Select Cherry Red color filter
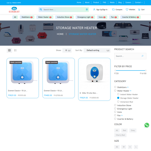151x151 pixels. (120, 135)
